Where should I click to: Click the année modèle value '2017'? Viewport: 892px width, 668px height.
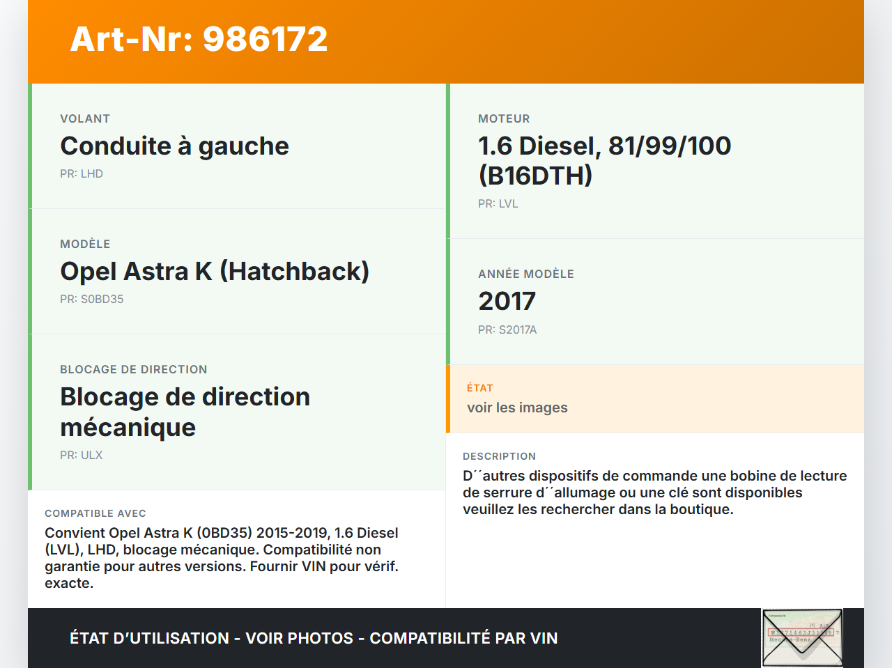[506, 301]
